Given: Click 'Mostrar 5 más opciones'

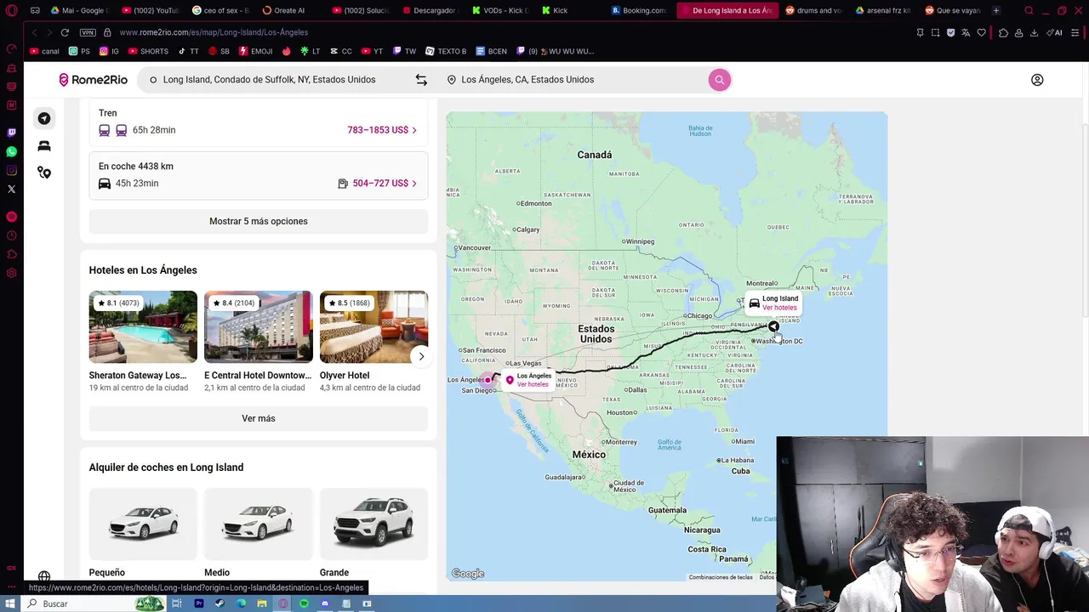Looking at the screenshot, I should click(x=259, y=221).
